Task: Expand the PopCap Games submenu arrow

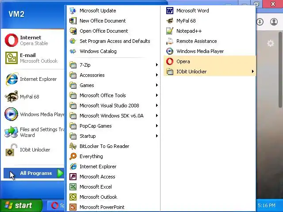Action: [x=157, y=125]
